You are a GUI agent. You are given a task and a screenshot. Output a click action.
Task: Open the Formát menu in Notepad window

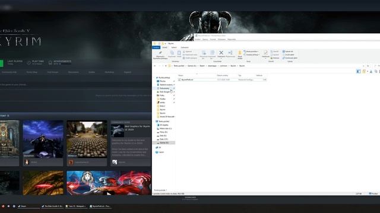[213, 40]
